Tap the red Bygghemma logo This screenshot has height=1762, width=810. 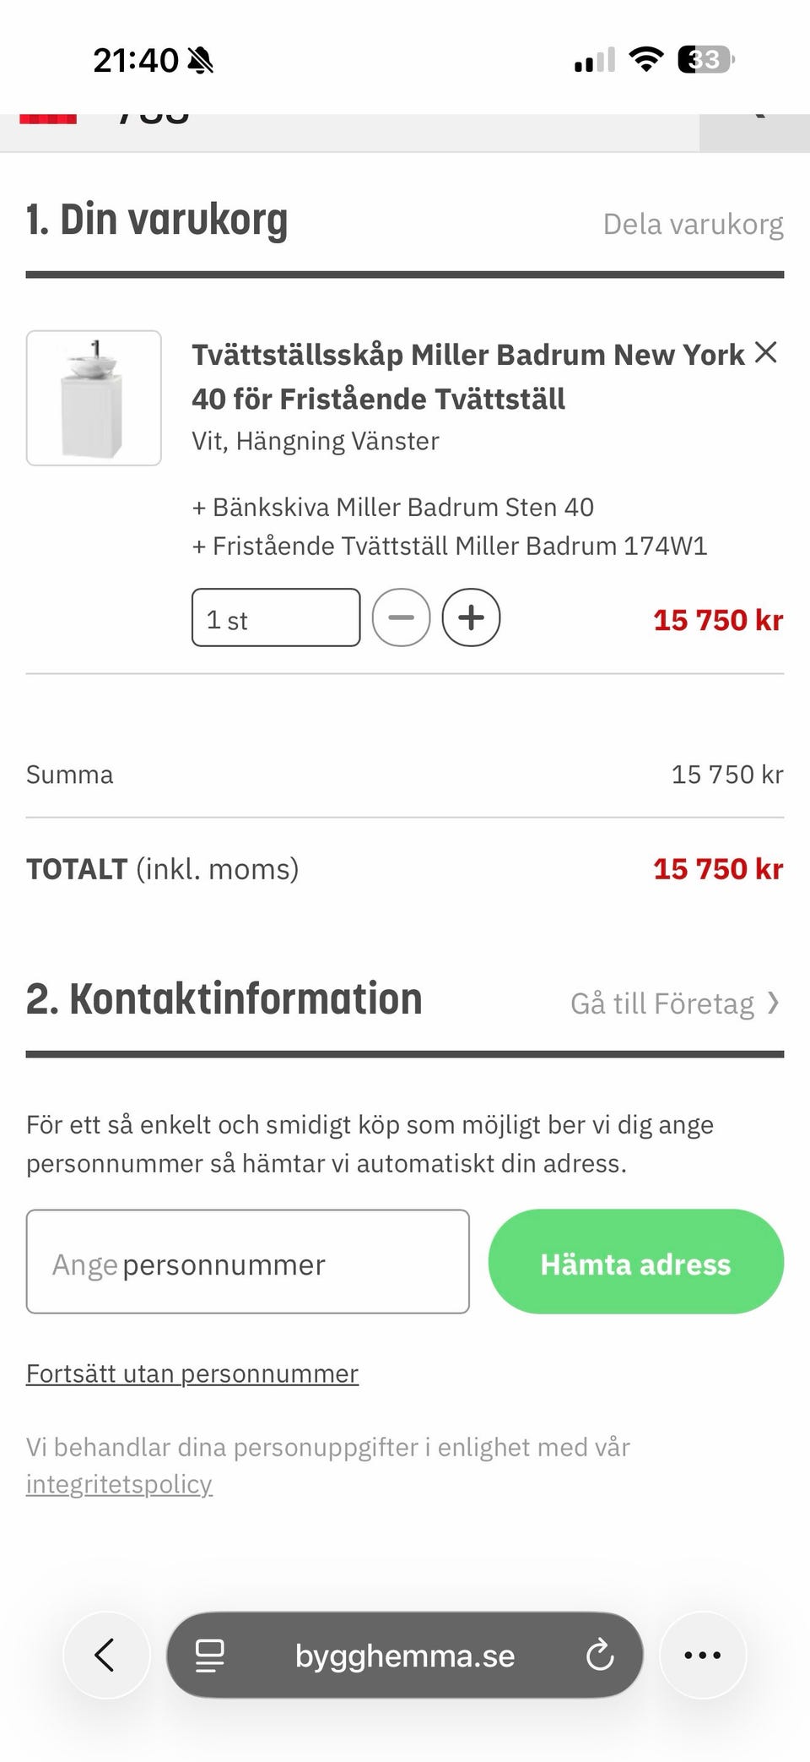[48, 119]
